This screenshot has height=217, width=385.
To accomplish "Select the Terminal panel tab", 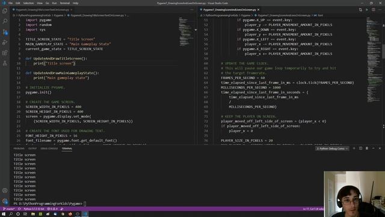I will click(x=67, y=149).
